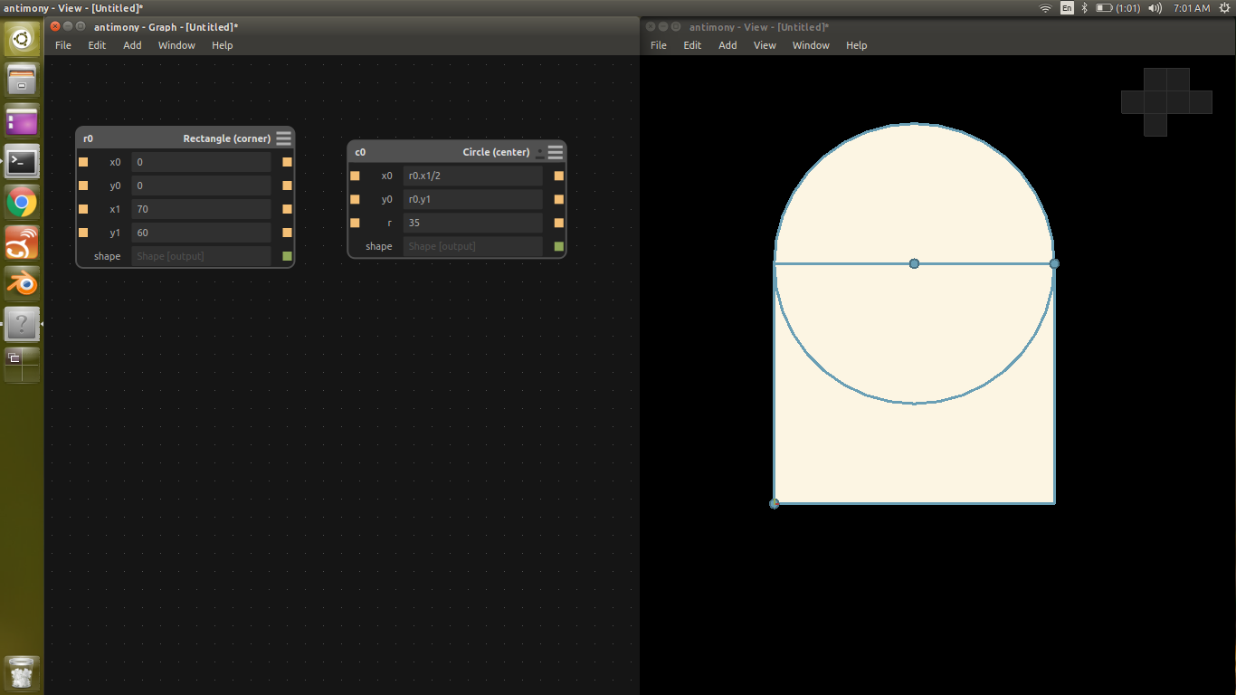Open the Rectangle node's hamburger menu
The width and height of the screenshot is (1236, 695).
(283, 138)
